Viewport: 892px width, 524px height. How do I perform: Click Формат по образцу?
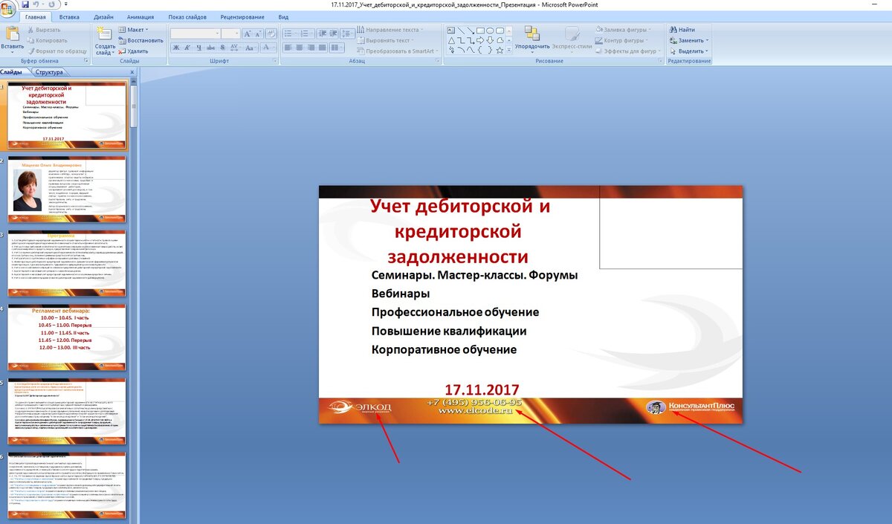pyautogui.click(x=57, y=51)
